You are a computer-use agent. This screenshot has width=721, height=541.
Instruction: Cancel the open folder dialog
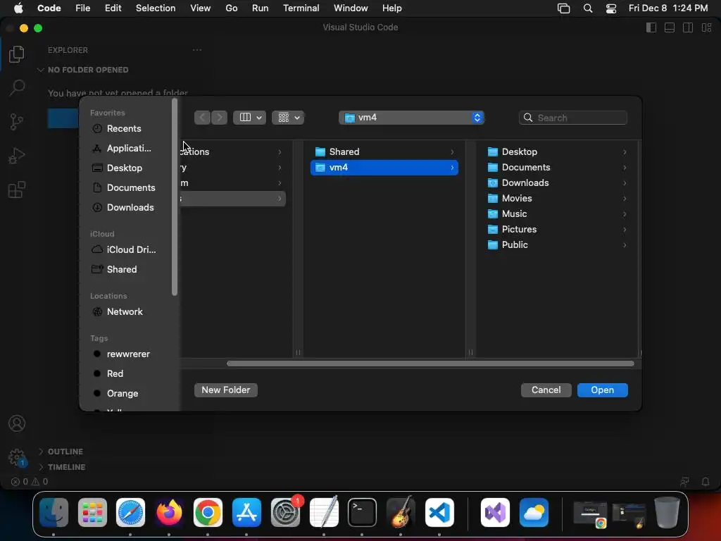[546, 390]
